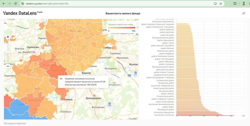Click the Домодедово label on the map
The image size is (250, 126).
(x=93, y=98)
